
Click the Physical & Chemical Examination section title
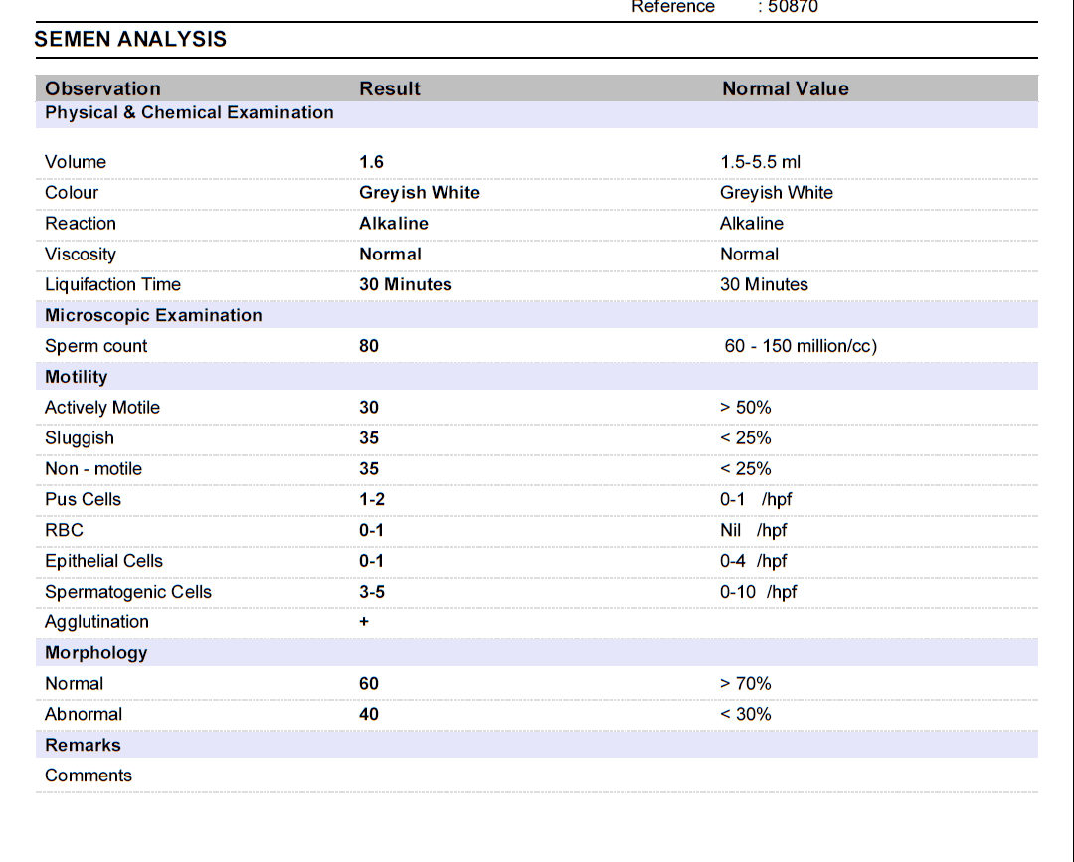click(189, 112)
